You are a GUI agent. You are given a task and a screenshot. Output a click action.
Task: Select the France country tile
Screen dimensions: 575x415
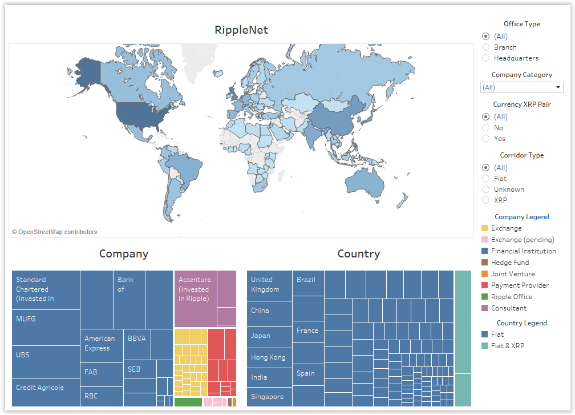point(308,332)
